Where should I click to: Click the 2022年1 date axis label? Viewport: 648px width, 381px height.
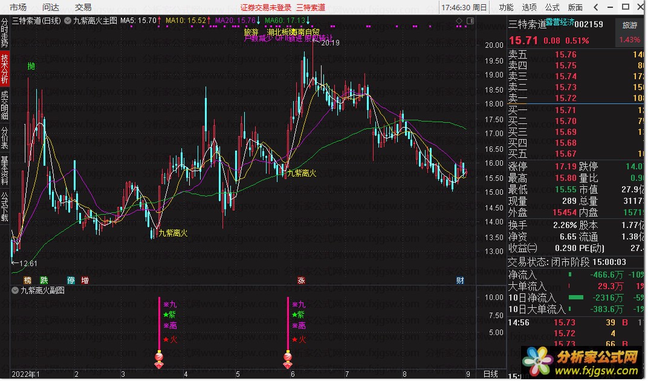[x=25, y=374]
